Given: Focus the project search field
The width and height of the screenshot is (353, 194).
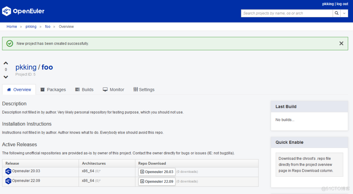Looking at the screenshot, I should (x=287, y=13).
